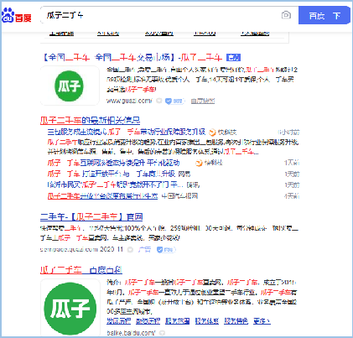This screenshot has width=353, height=338.
Task: Open the 服务范围 Baike sub-link
Action: (177, 321)
